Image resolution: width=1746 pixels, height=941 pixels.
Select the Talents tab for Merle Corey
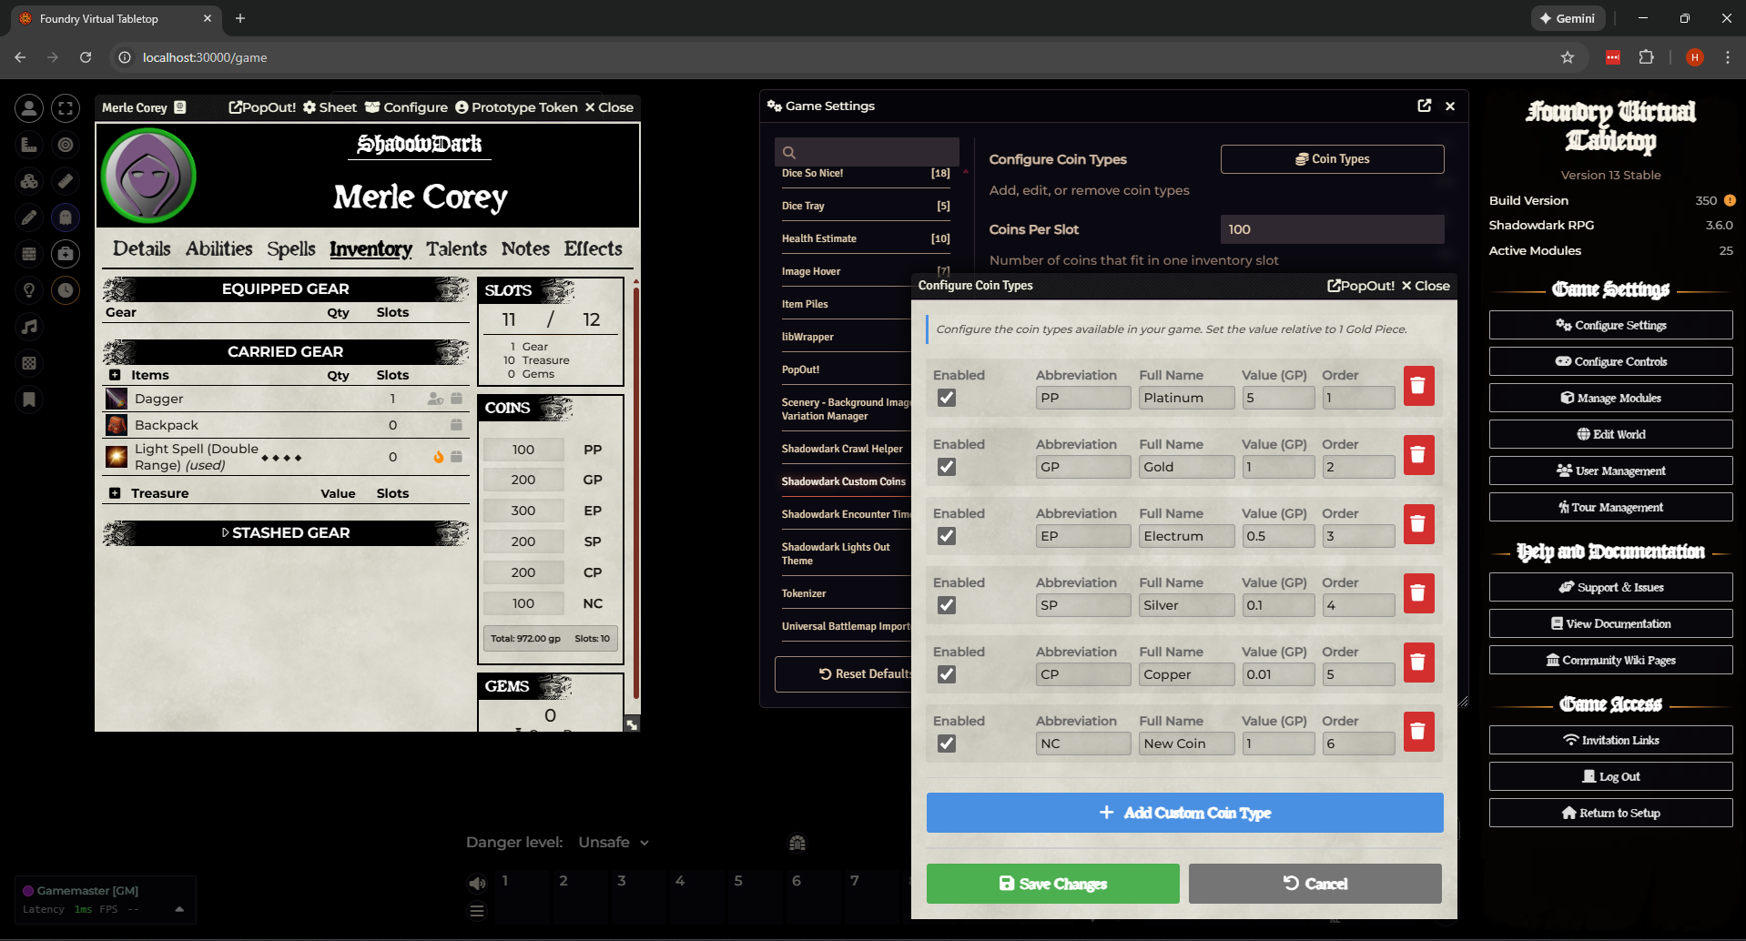coord(455,248)
